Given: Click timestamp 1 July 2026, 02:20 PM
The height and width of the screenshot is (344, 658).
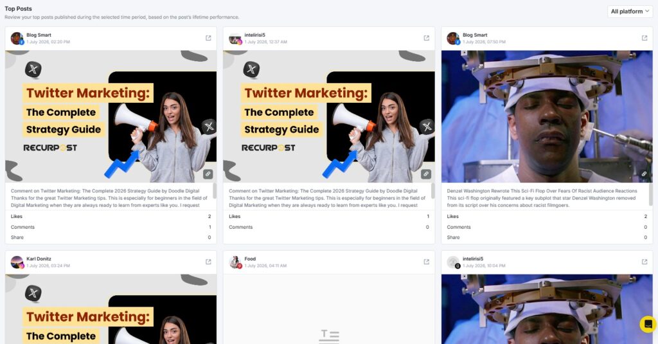Looking at the screenshot, I should pos(48,42).
